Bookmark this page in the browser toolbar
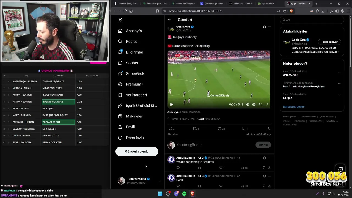This screenshot has width=352, height=198. (157, 11)
